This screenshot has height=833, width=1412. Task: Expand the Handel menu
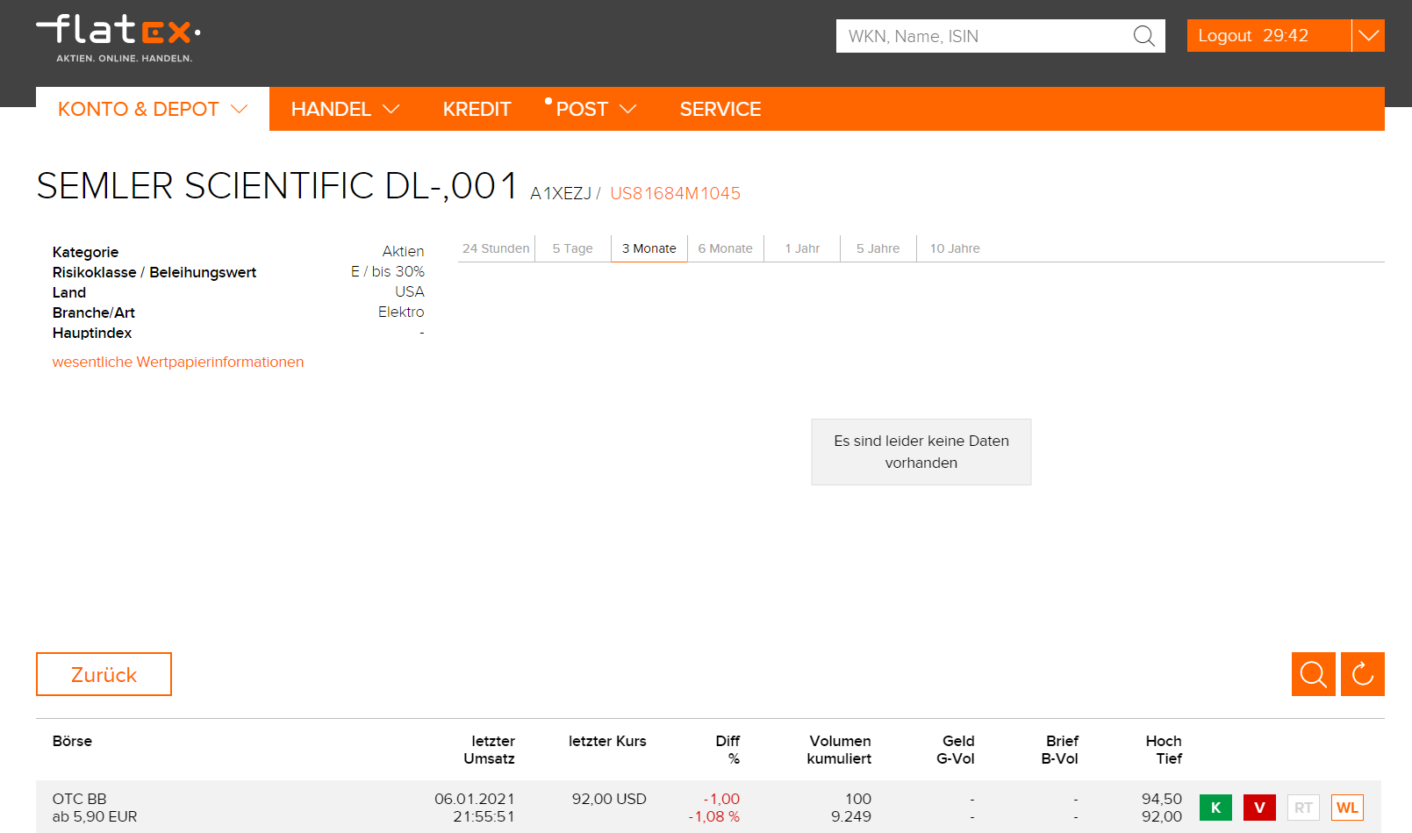(345, 109)
